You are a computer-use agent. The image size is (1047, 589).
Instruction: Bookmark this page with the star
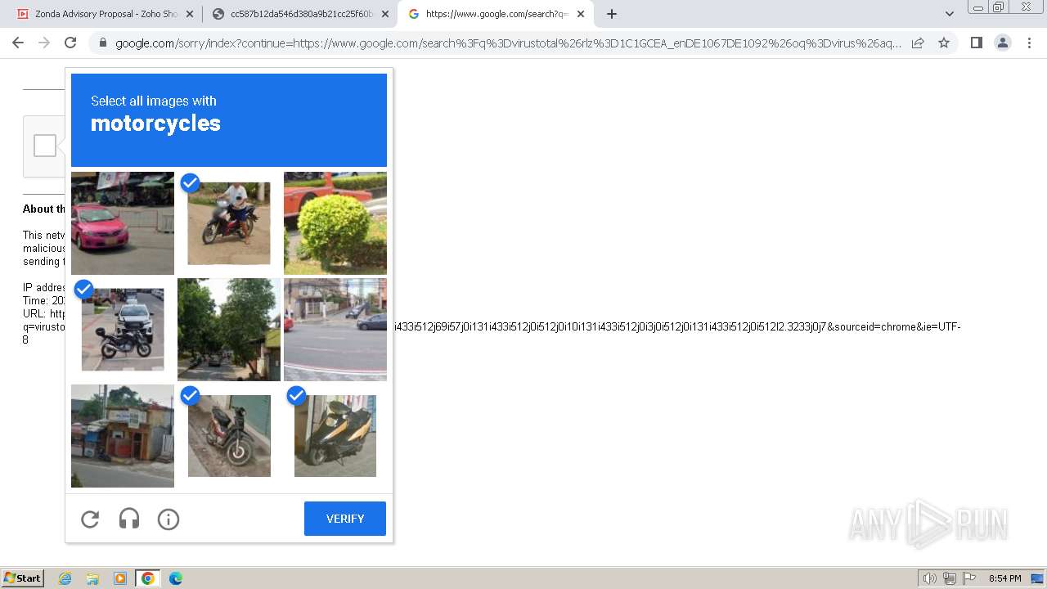944,43
